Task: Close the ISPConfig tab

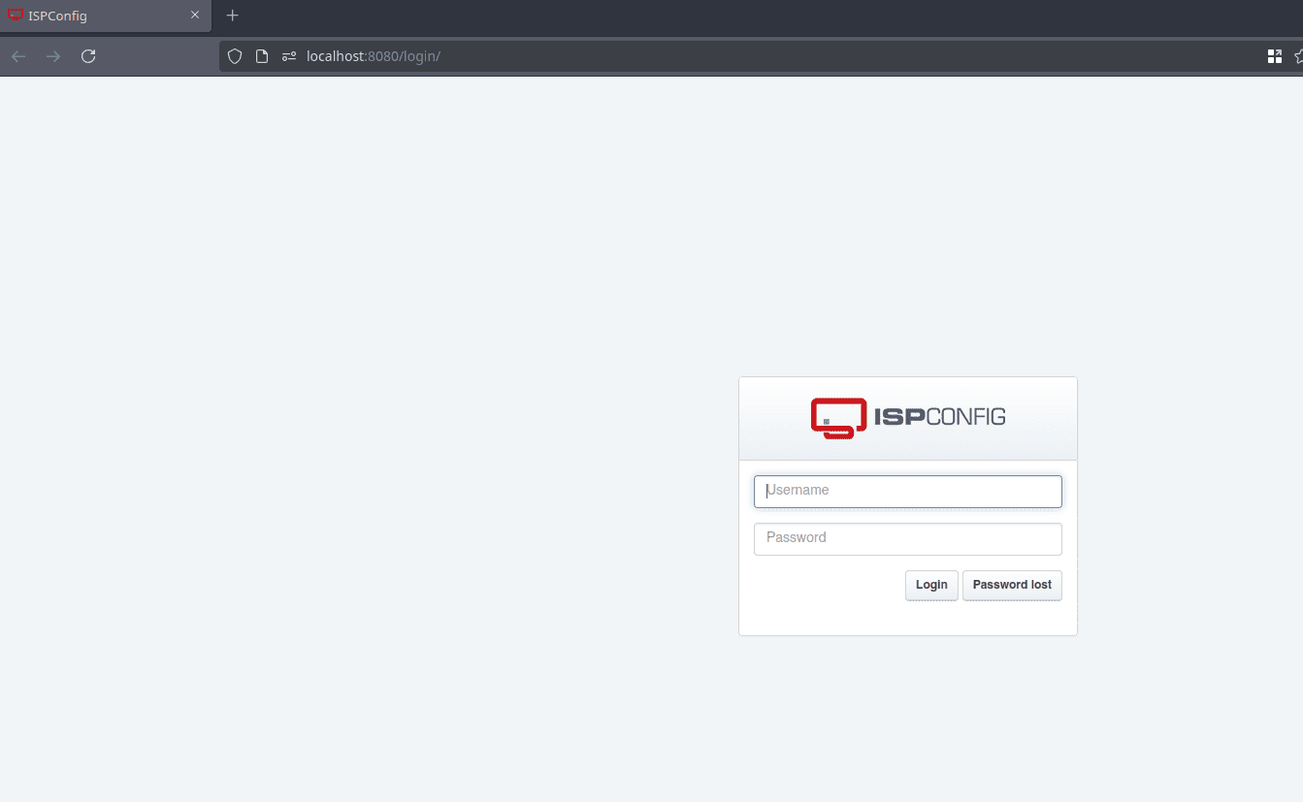Action: 195,16
